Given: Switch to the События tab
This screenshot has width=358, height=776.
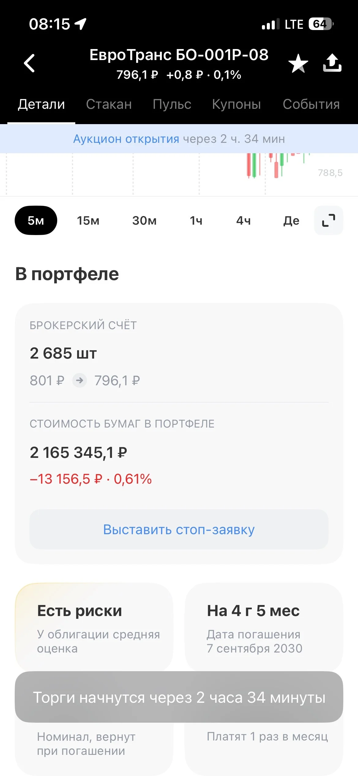Looking at the screenshot, I should (311, 104).
